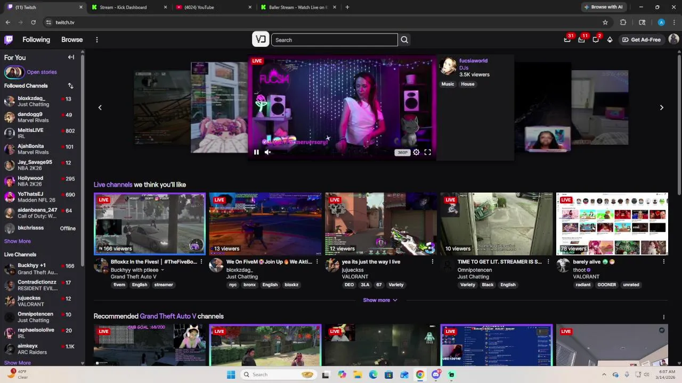The height and width of the screenshot is (383, 682).
Task: Select the Music tag
Action: click(x=448, y=84)
